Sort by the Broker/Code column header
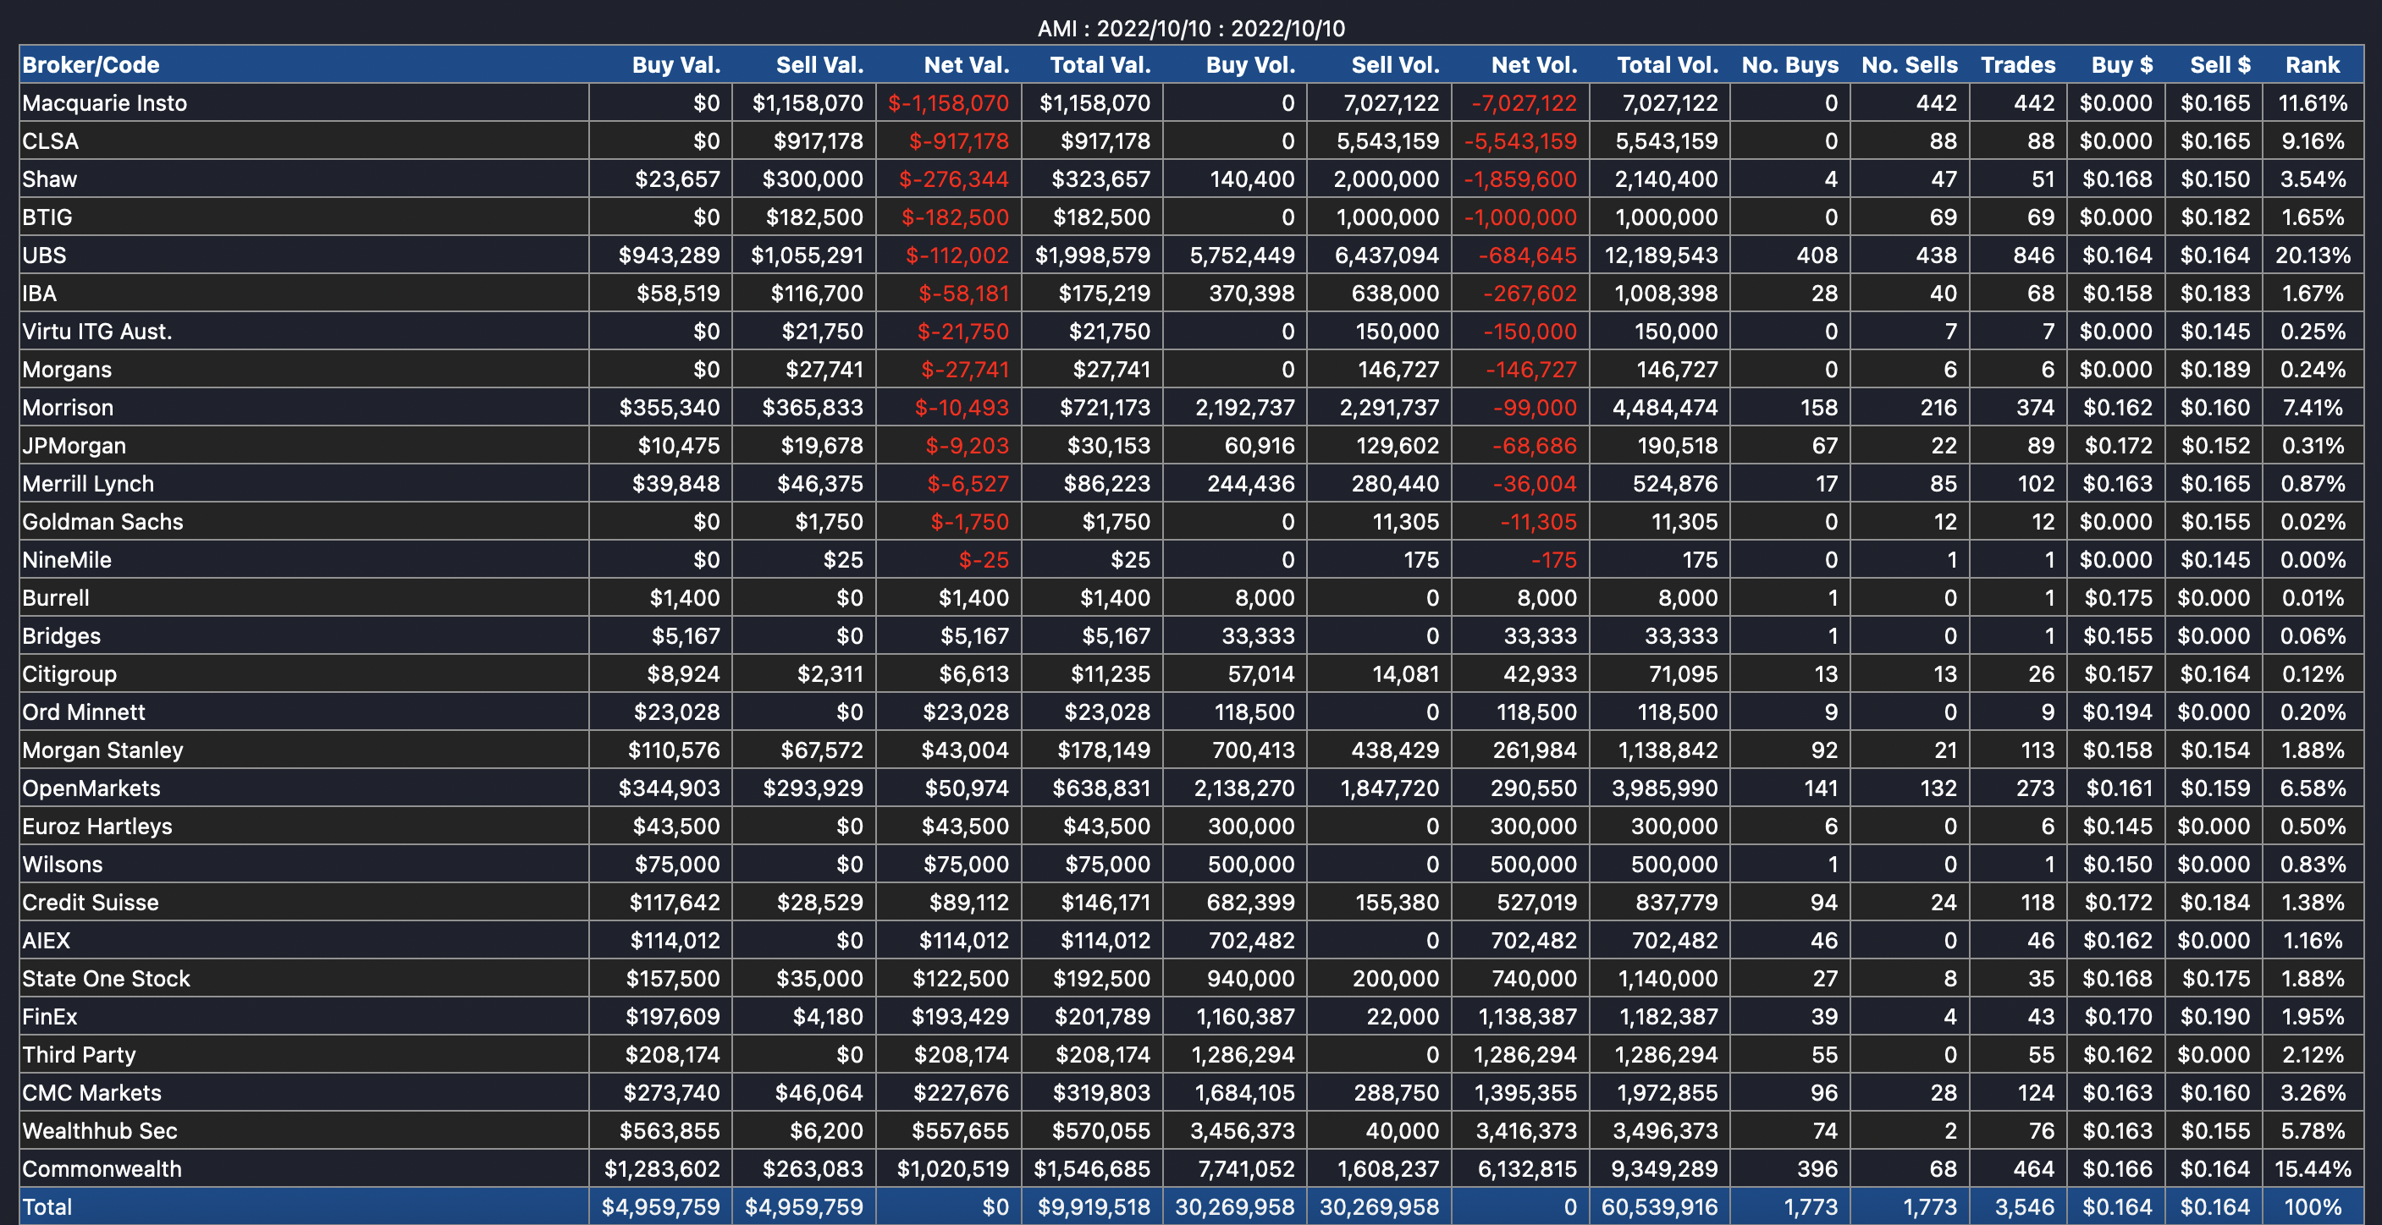Viewport: 2382px width, 1225px height. (x=91, y=64)
